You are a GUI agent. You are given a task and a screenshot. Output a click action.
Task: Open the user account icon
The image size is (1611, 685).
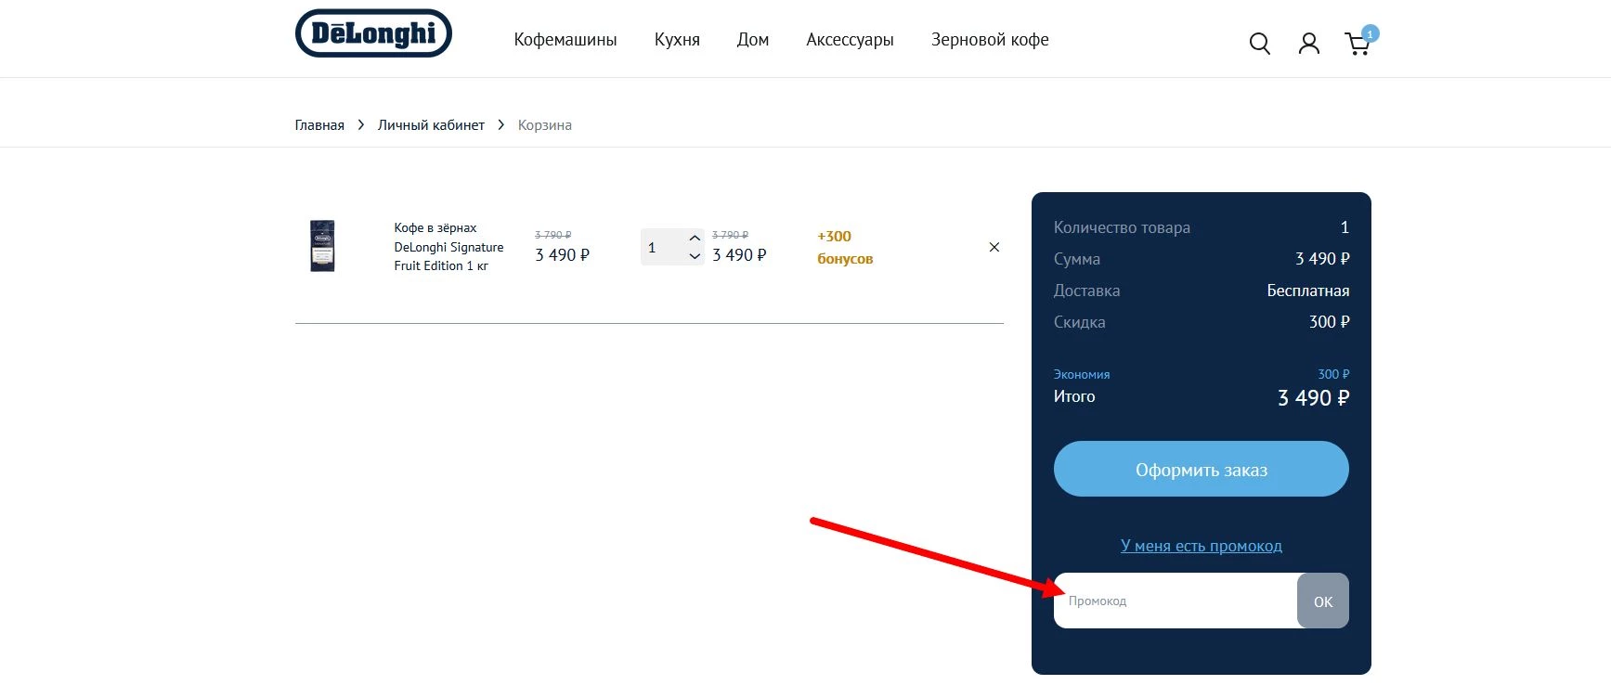point(1308,44)
